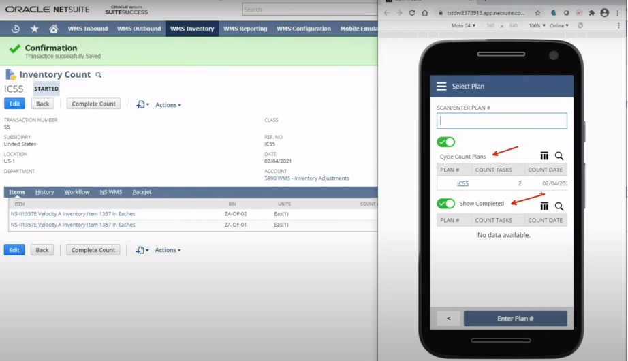
Task: Click the lower Edit button
Action: coord(14,249)
